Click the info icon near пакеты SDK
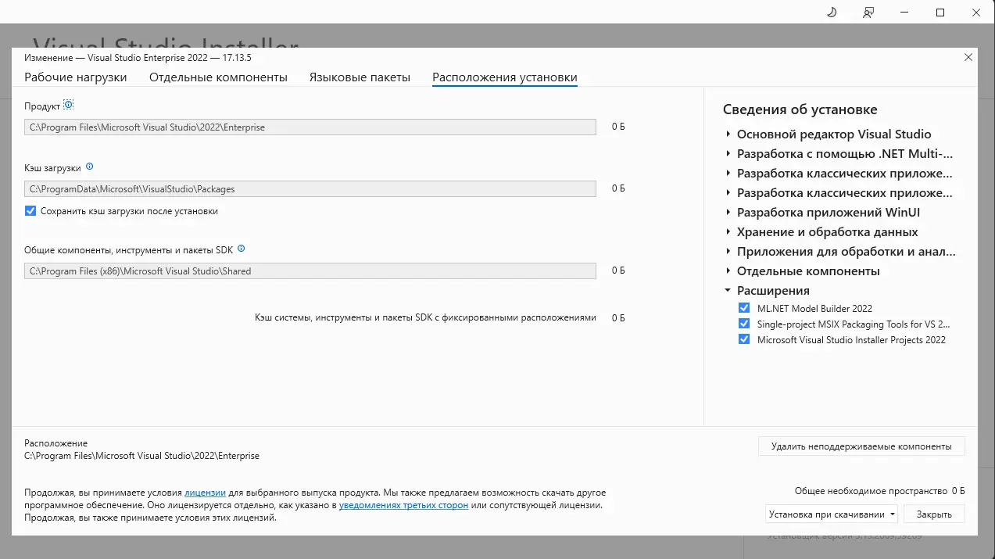Screen dimensions: 995x559 point(241,248)
